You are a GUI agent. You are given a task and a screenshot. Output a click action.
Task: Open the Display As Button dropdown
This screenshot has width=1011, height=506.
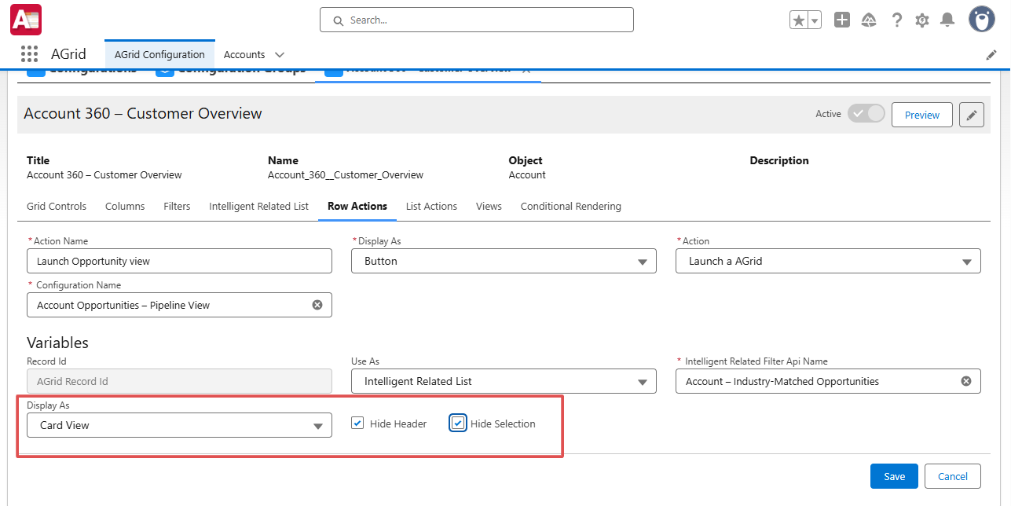tap(504, 261)
